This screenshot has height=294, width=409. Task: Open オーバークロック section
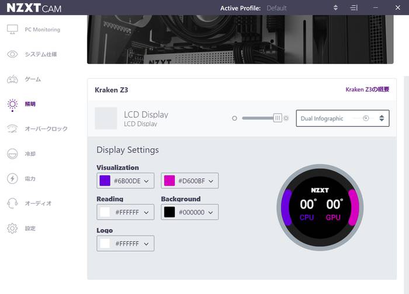coord(46,129)
